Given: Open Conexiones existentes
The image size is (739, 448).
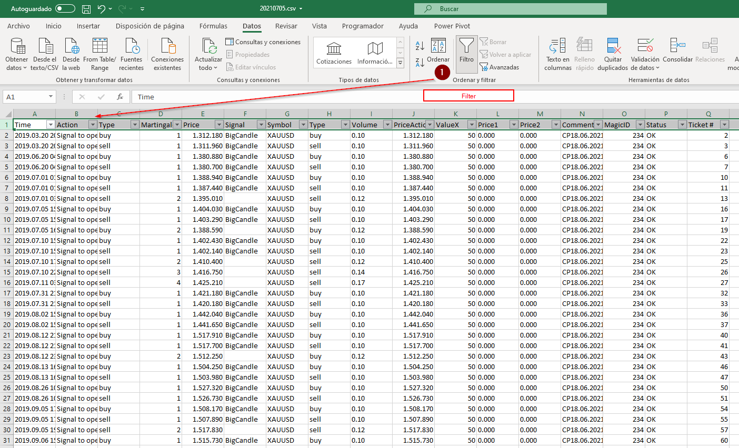Looking at the screenshot, I should click(167, 54).
